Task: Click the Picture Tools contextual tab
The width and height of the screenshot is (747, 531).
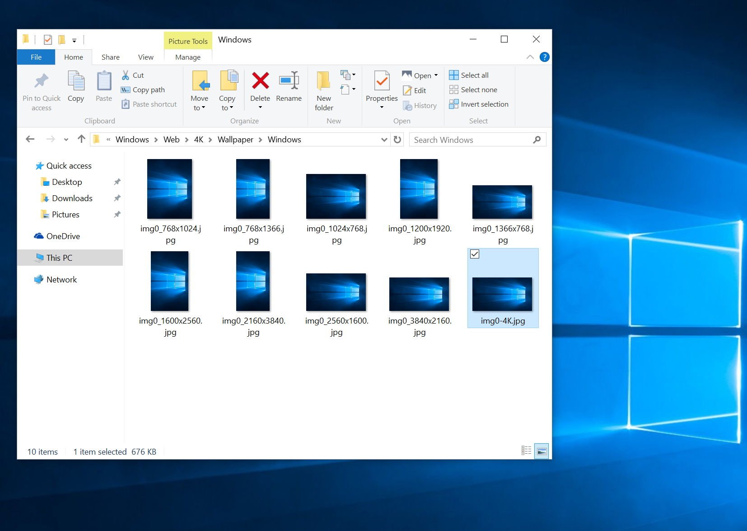Action: (188, 41)
